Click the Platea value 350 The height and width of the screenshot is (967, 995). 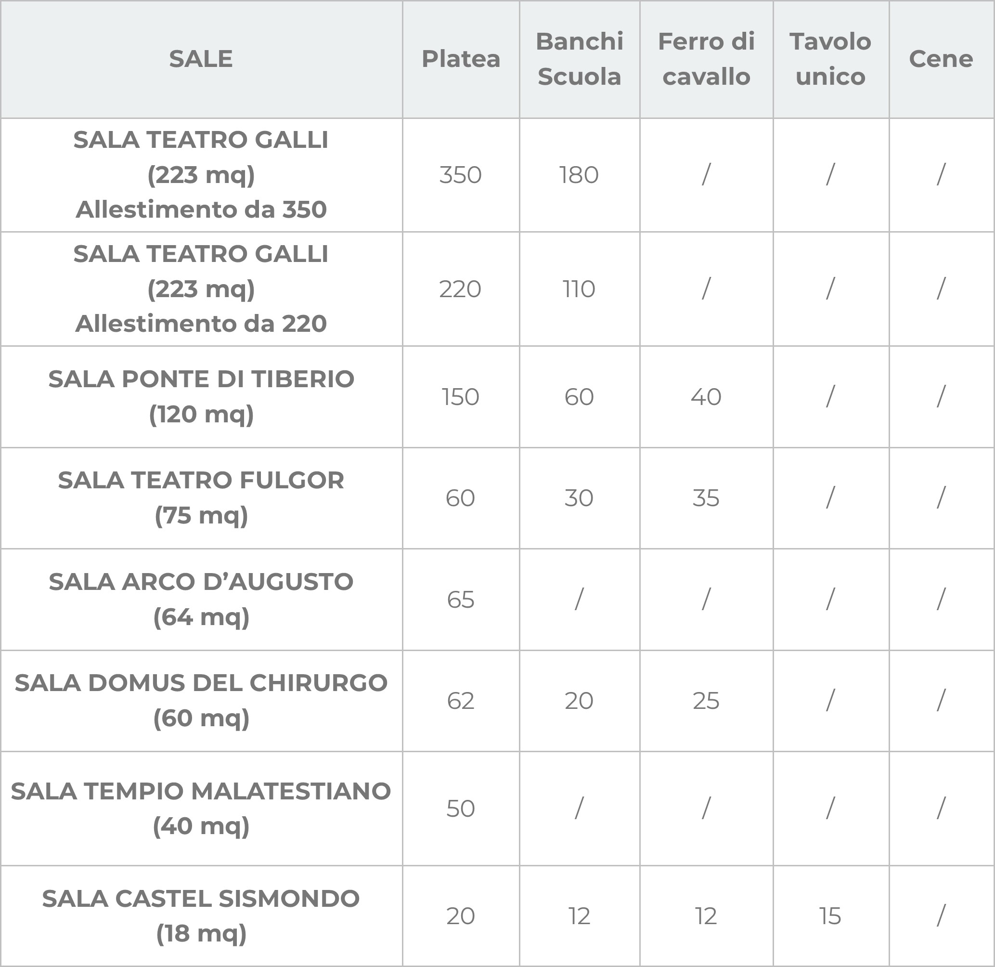tap(461, 175)
